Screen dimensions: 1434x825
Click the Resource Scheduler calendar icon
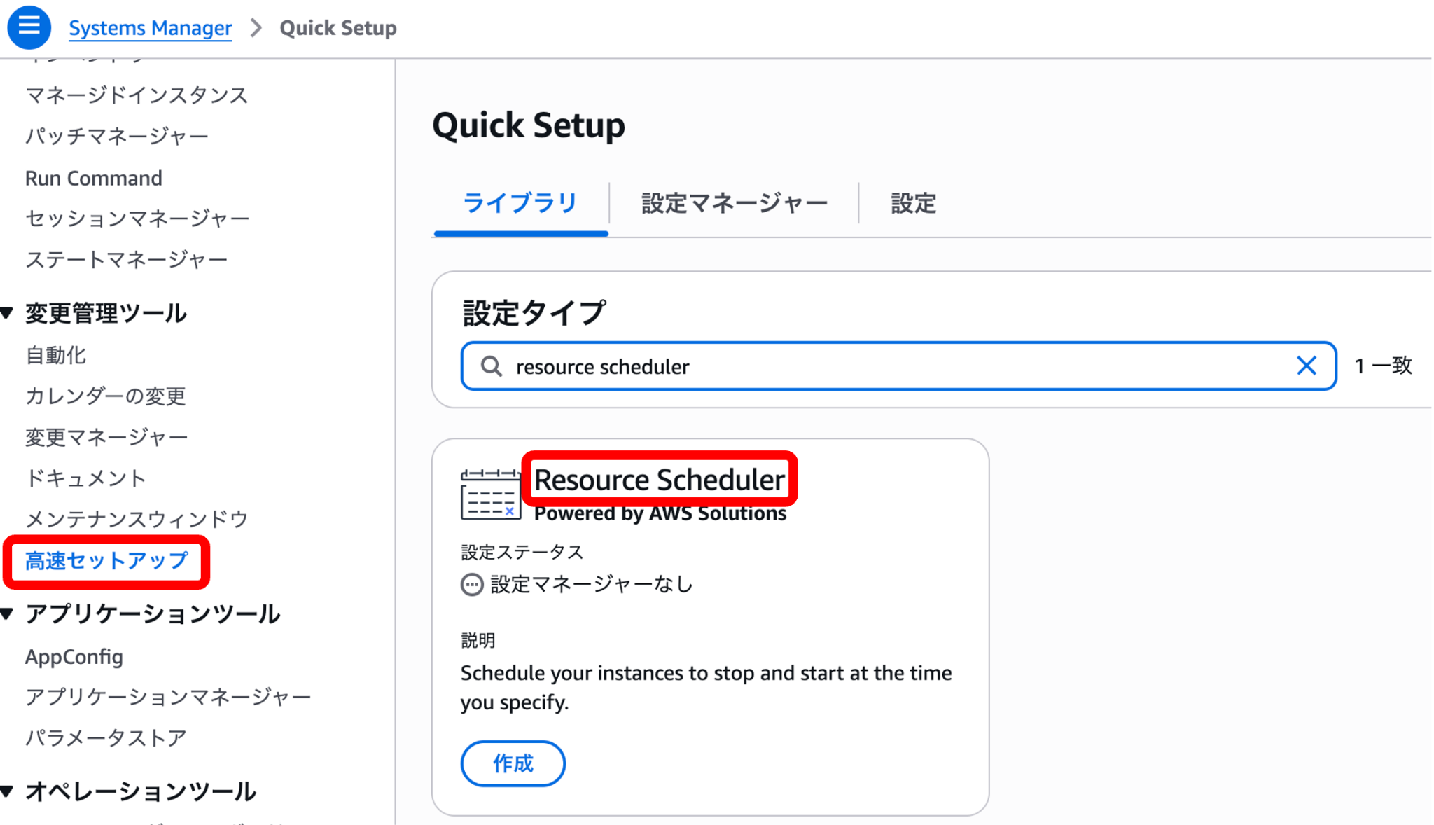(490, 495)
